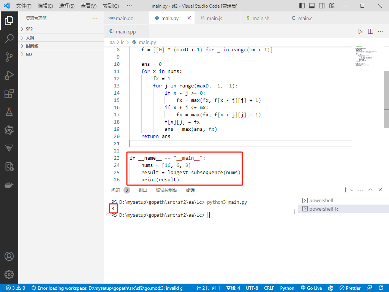Change indentation via 空格: 4
Image resolution: width=389 pixels, height=292 pixels.
[233, 288]
